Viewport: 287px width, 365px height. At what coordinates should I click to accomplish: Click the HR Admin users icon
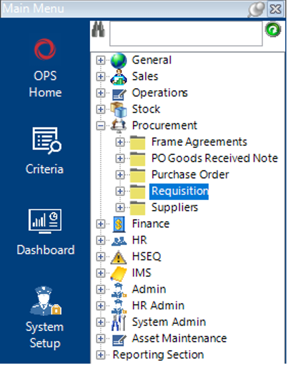pos(119,306)
